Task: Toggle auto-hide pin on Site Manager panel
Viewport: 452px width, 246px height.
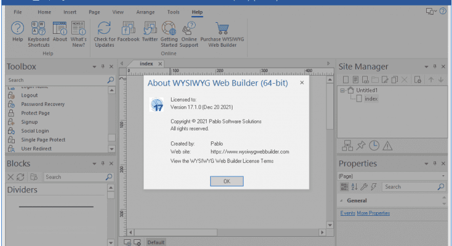Action: (x=435, y=66)
